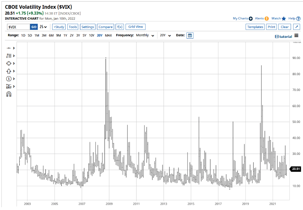This screenshot has height=210, width=303.
Task: Choose the shapes drawing tool icon
Action: pyautogui.click(x=9, y=63)
